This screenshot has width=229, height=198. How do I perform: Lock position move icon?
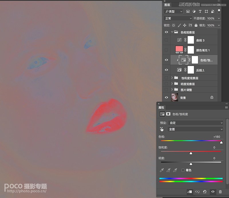point(185,25)
